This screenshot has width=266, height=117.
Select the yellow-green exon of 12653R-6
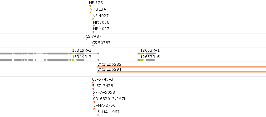[x=141, y=60]
